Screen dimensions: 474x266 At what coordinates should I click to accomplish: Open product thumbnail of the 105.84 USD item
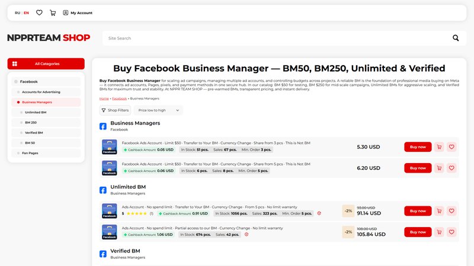[x=110, y=232]
